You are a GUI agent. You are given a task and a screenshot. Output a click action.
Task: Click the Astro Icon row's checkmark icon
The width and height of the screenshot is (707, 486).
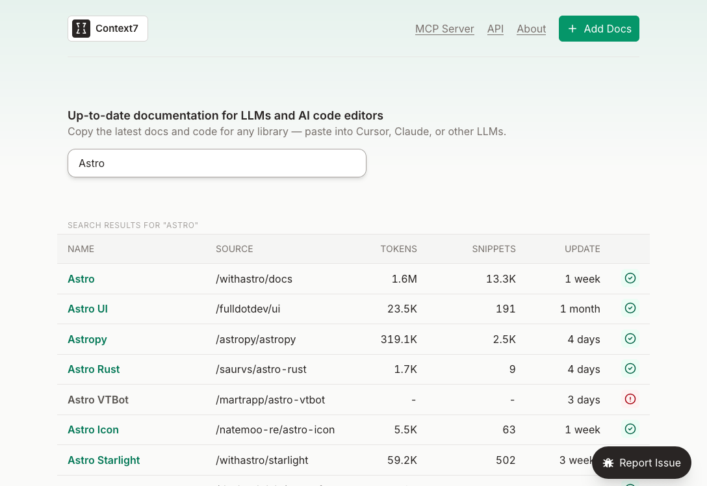coord(630,429)
